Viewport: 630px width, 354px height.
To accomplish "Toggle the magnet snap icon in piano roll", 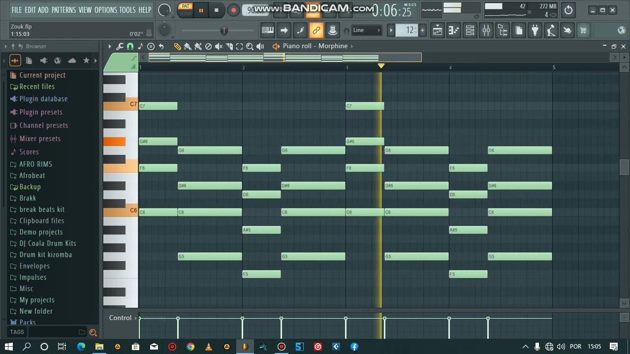I will (x=130, y=46).
